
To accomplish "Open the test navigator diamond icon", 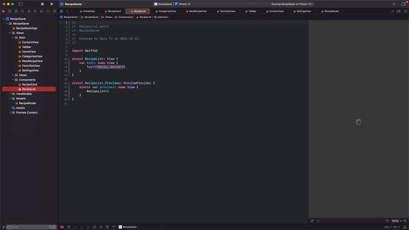I will [35, 11].
